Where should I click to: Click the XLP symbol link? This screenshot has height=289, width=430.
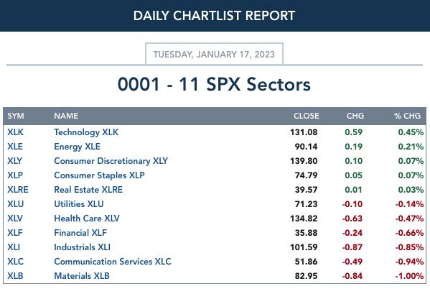pyautogui.click(x=15, y=175)
